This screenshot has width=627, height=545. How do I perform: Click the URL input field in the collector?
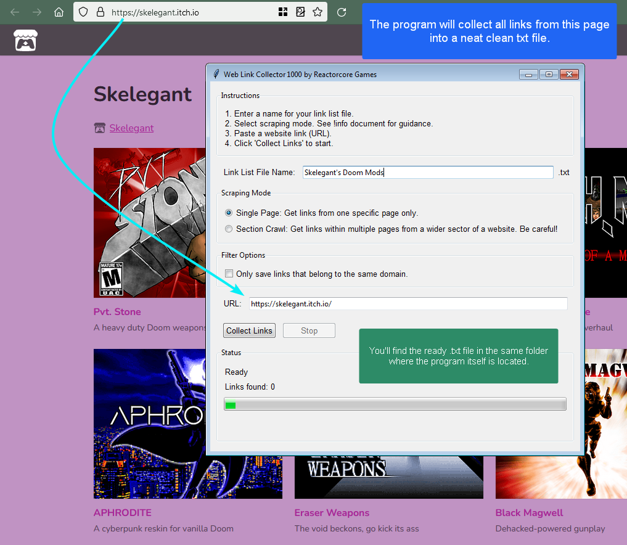408,303
